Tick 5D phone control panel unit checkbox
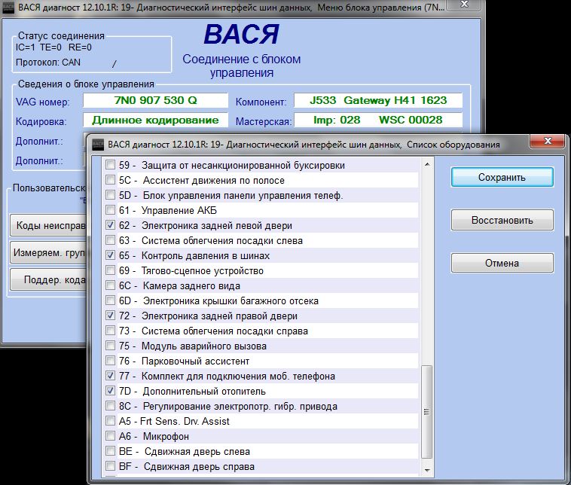The image size is (571, 485). [110, 195]
